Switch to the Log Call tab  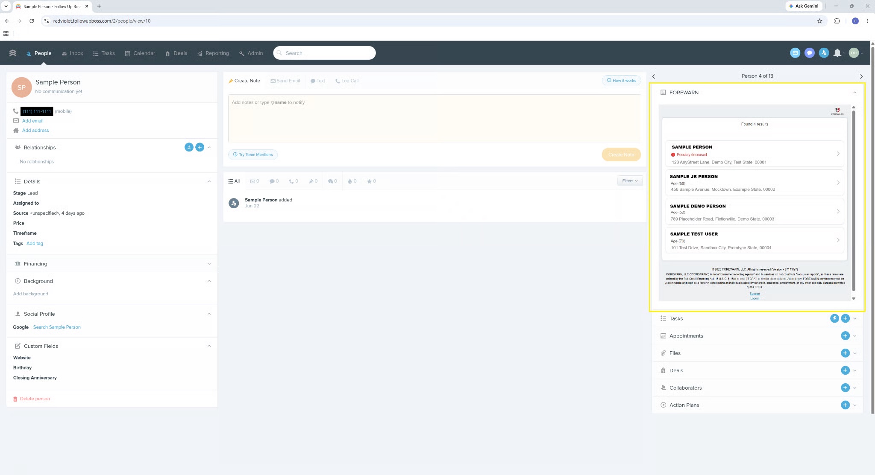[347, 81]
